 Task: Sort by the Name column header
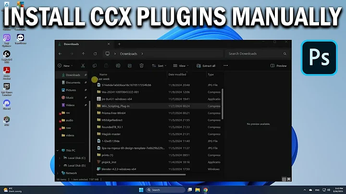click(x=103, y=74)
